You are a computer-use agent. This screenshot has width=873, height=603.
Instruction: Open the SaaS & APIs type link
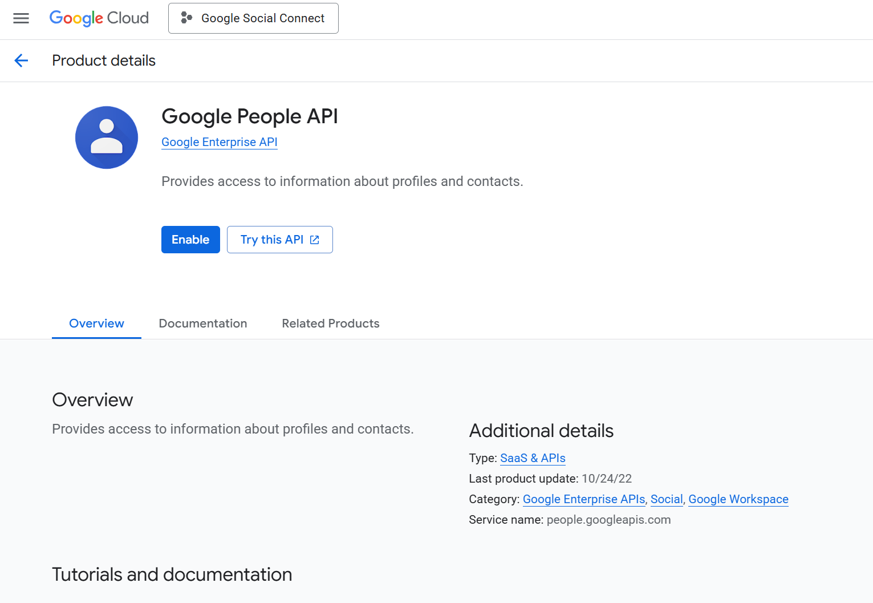(x=533, y=458)
